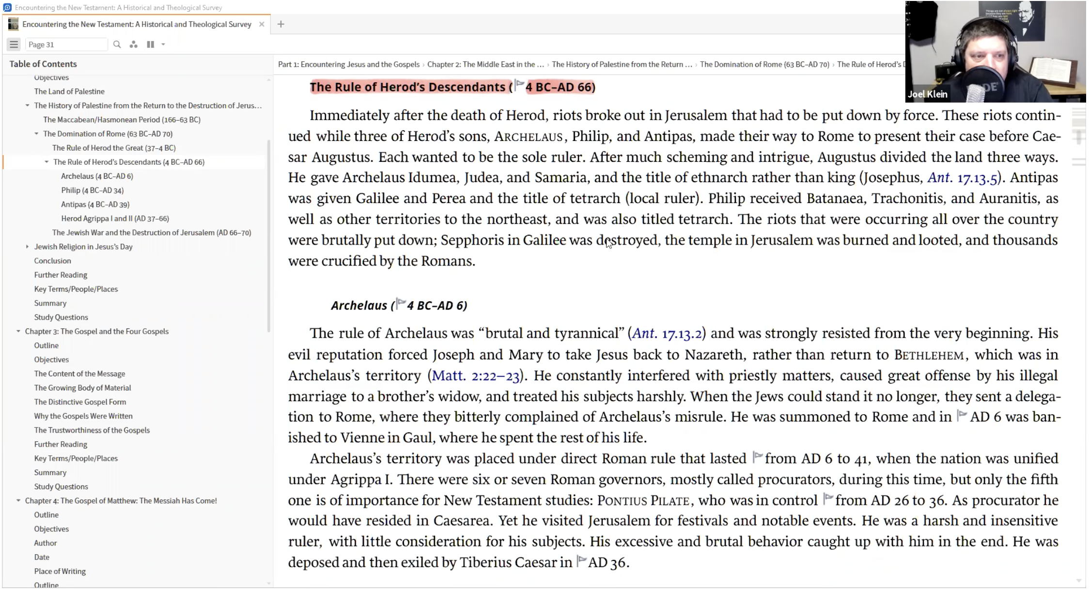Expand Jewish Religion in Jesus's Day
The width and height of the screenshot is (1090, 590).
coord(27,247)
